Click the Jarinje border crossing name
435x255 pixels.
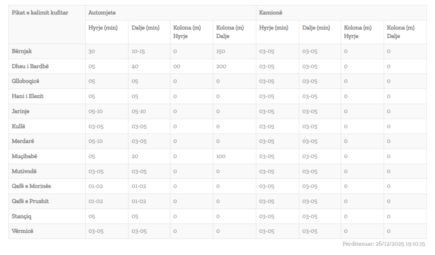point(20,111)
